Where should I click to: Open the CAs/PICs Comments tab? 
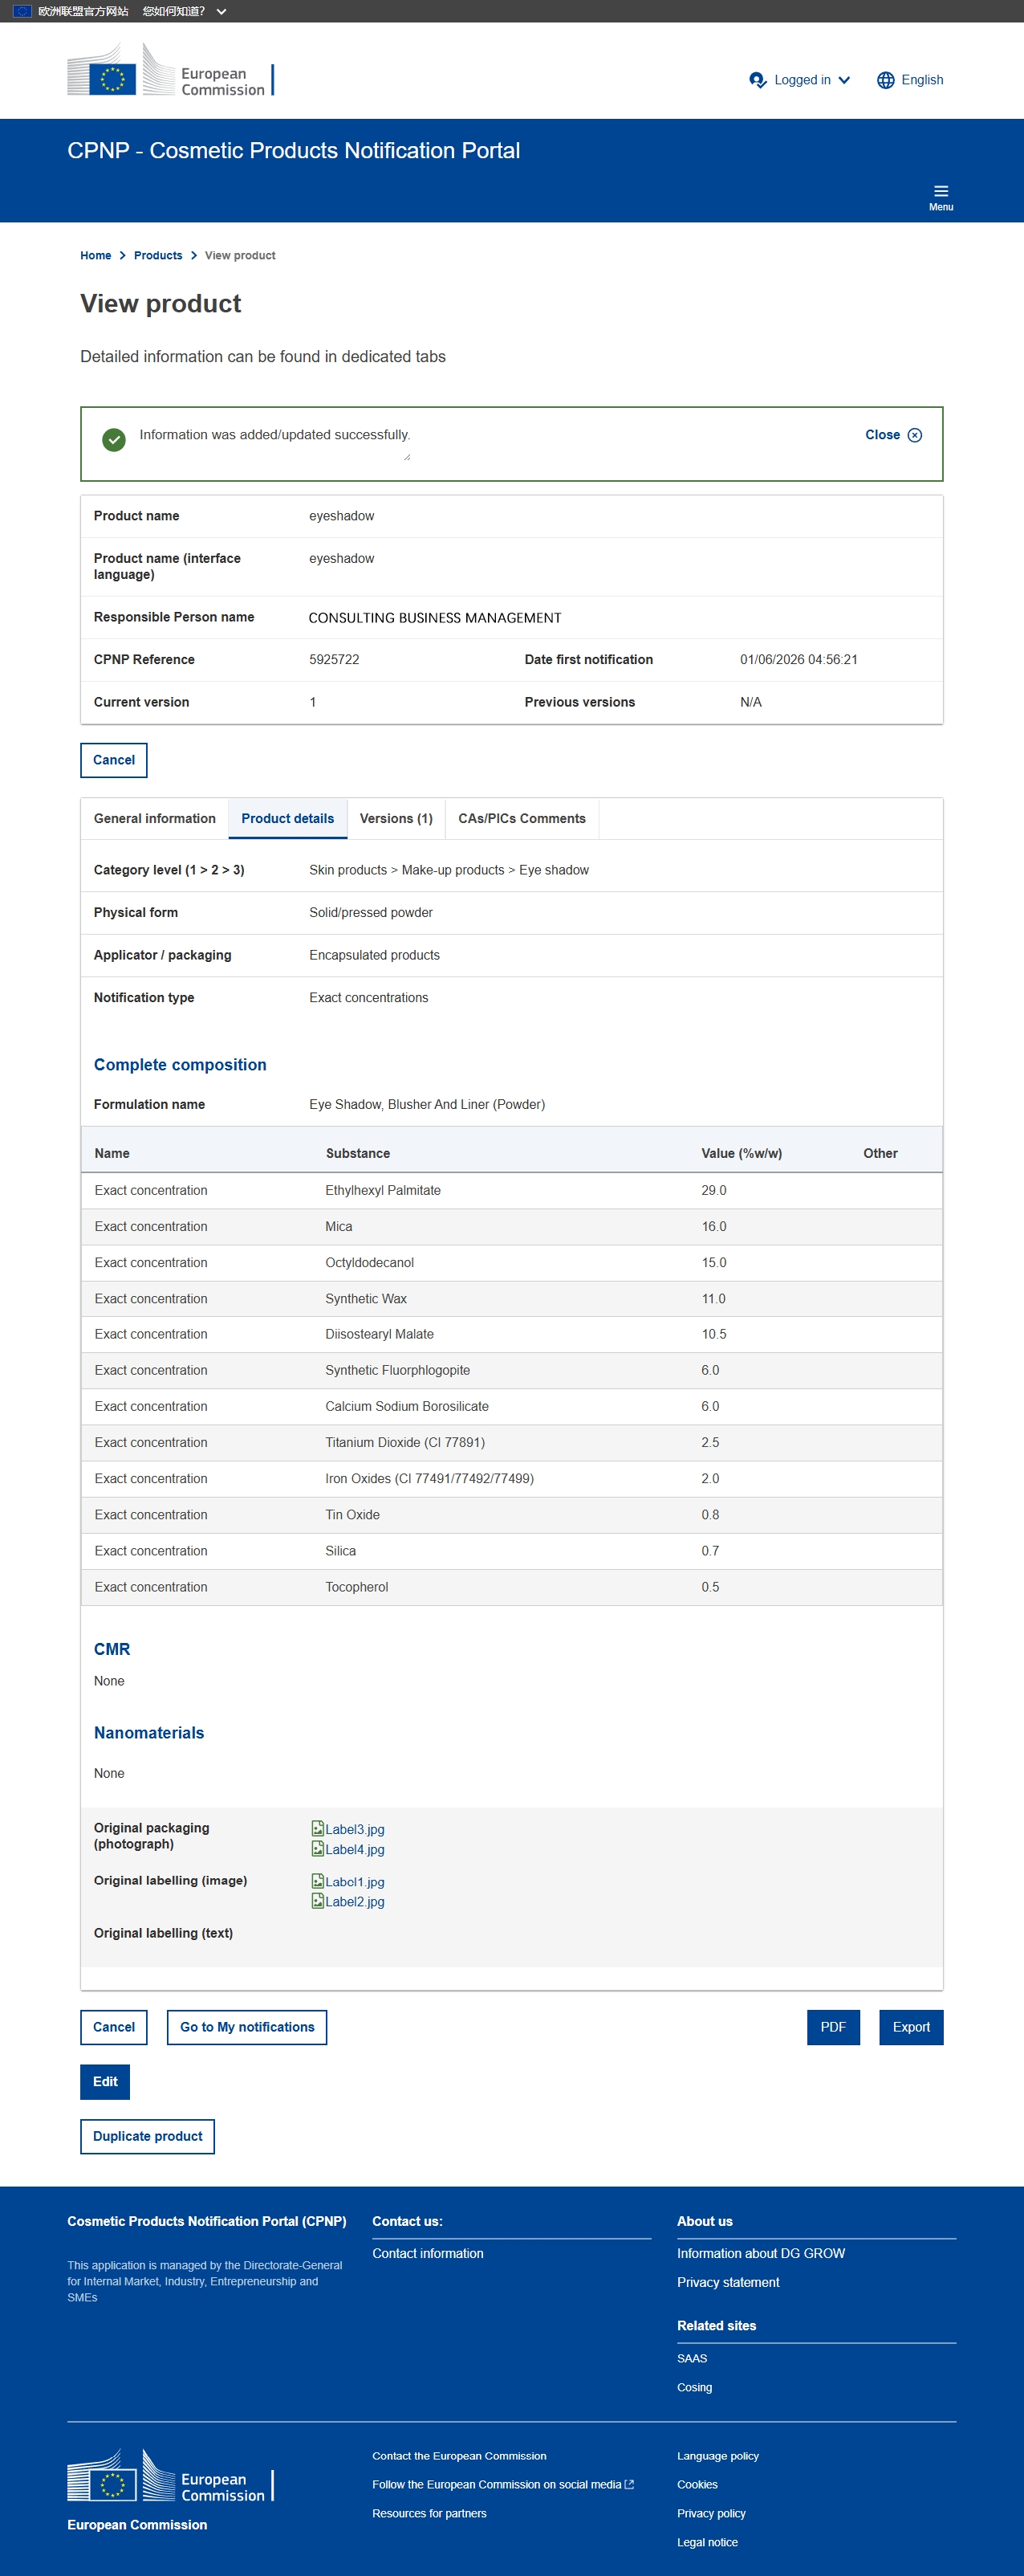tap(522, 818)
